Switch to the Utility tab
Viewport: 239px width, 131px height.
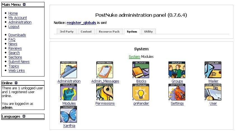click(x=148, y=31)
